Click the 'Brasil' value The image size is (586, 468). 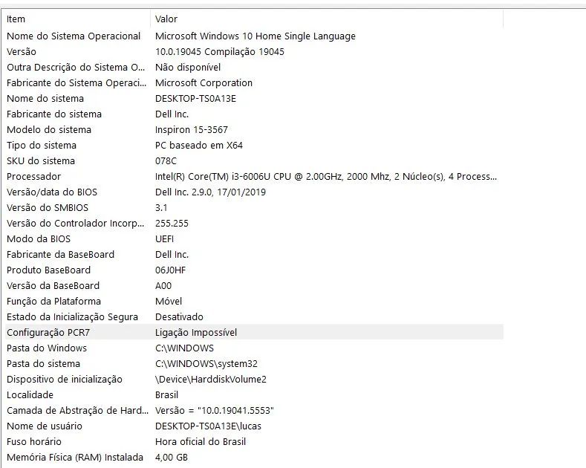(166, 395)
